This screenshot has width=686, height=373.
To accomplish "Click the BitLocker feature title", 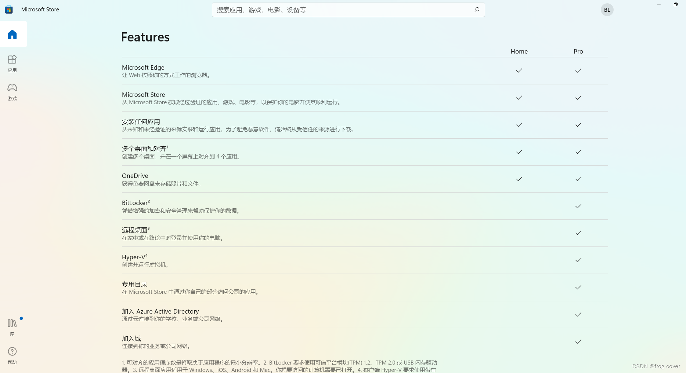I will click(136, 203).
